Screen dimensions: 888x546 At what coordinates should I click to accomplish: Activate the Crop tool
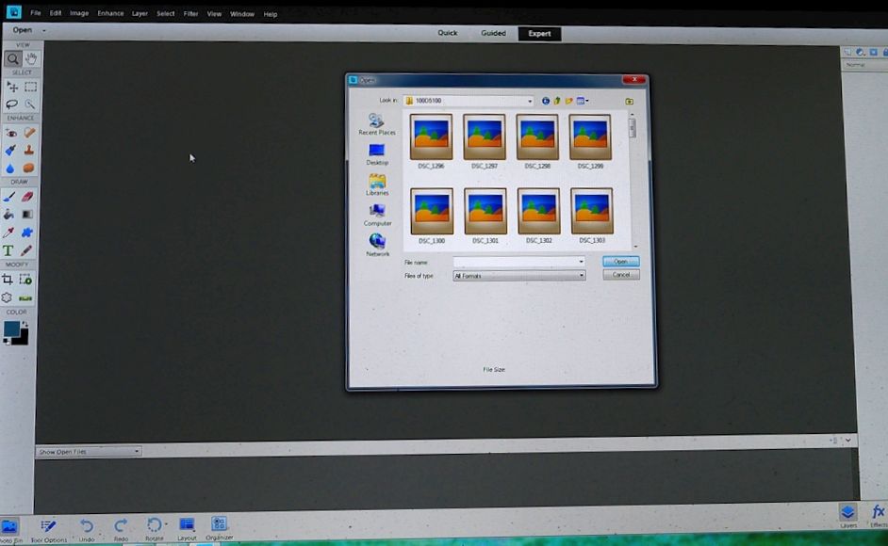click(x=8, y=280)
